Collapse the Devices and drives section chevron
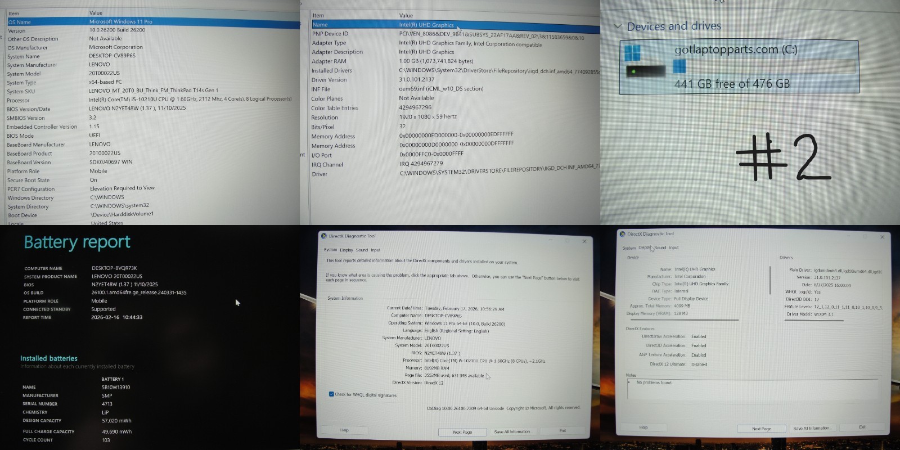The image size is (900, 450). 618,26
